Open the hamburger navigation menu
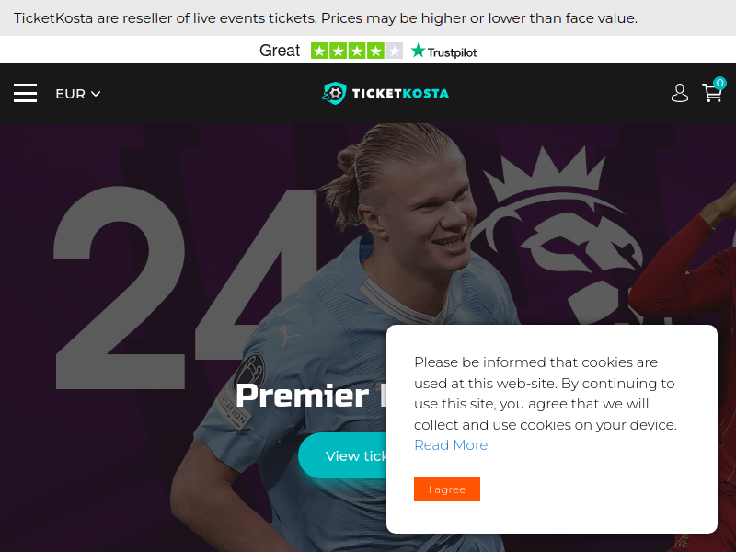Viewport: 736px width, 552px height. point(26,93)
